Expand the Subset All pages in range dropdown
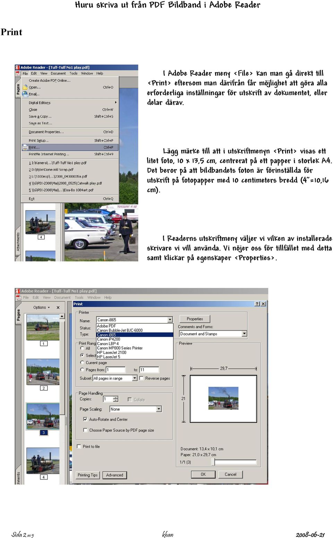This screenshot has height=538, width=333. [135, 378]
